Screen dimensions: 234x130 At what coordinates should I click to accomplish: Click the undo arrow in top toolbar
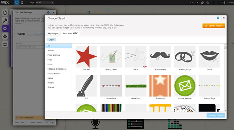[x=192, y=3]
